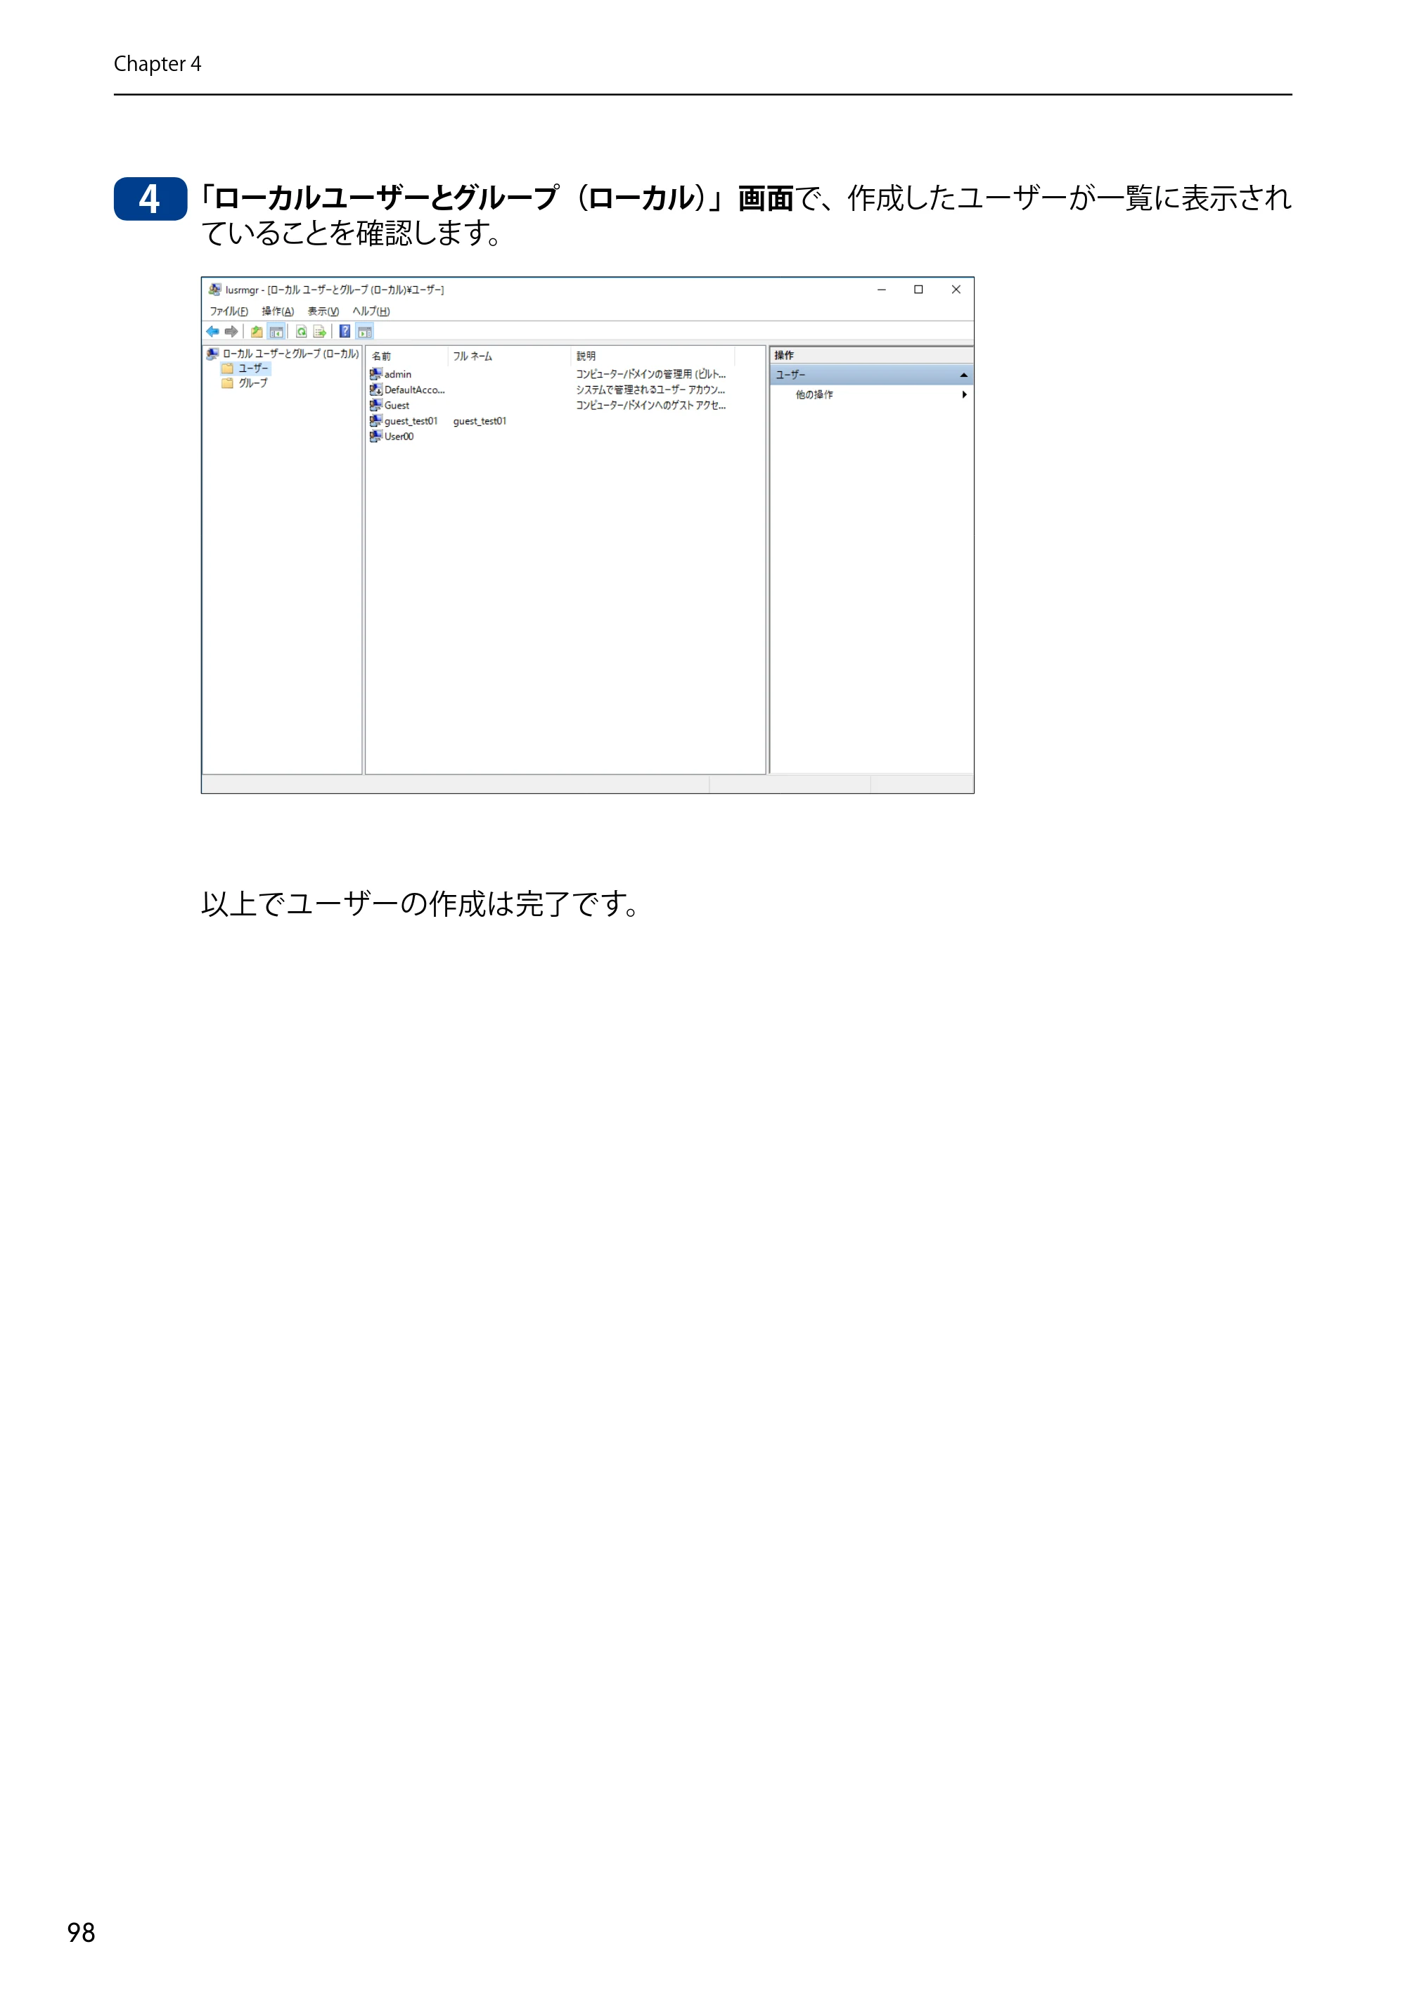Click the description システムで管理されるユーザー アカウン...

(x=650, y=390)
